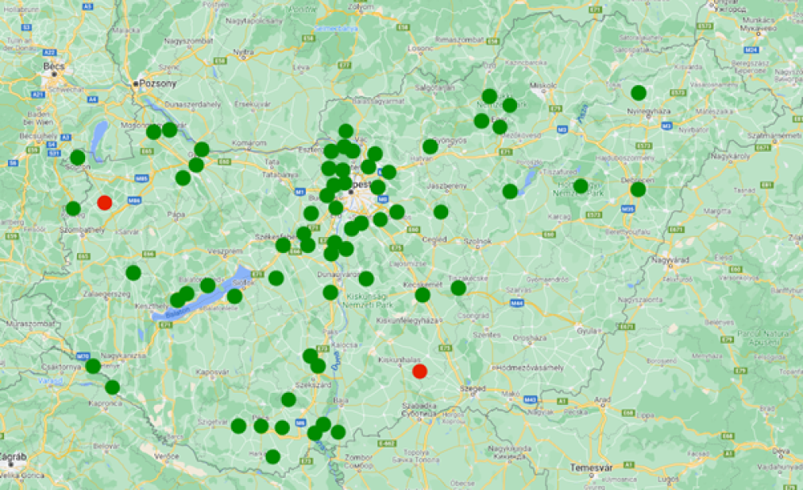Click the Temesvár city label
The width and height of the screenshot is (803, 490).
point(591,468)
